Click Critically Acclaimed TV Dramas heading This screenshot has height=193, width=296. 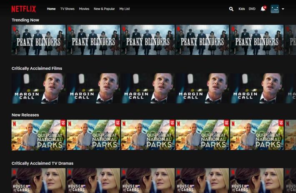click(x=43, y=163)
